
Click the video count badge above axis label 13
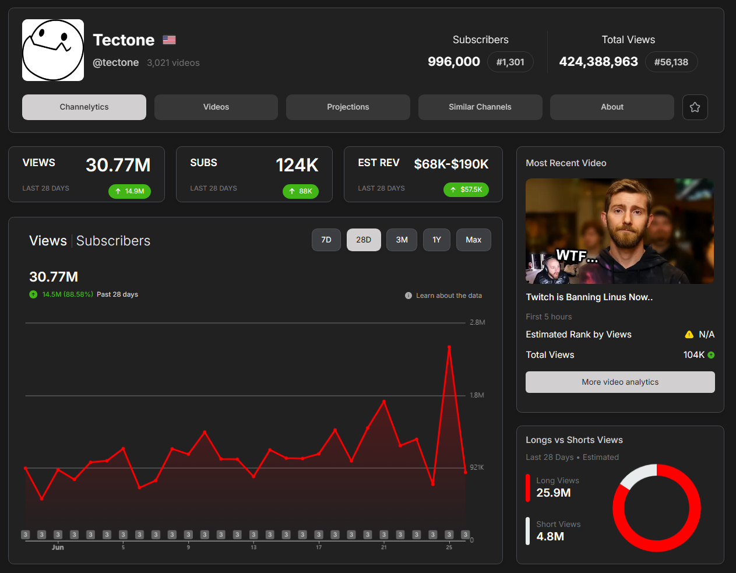tap(253, 535)
